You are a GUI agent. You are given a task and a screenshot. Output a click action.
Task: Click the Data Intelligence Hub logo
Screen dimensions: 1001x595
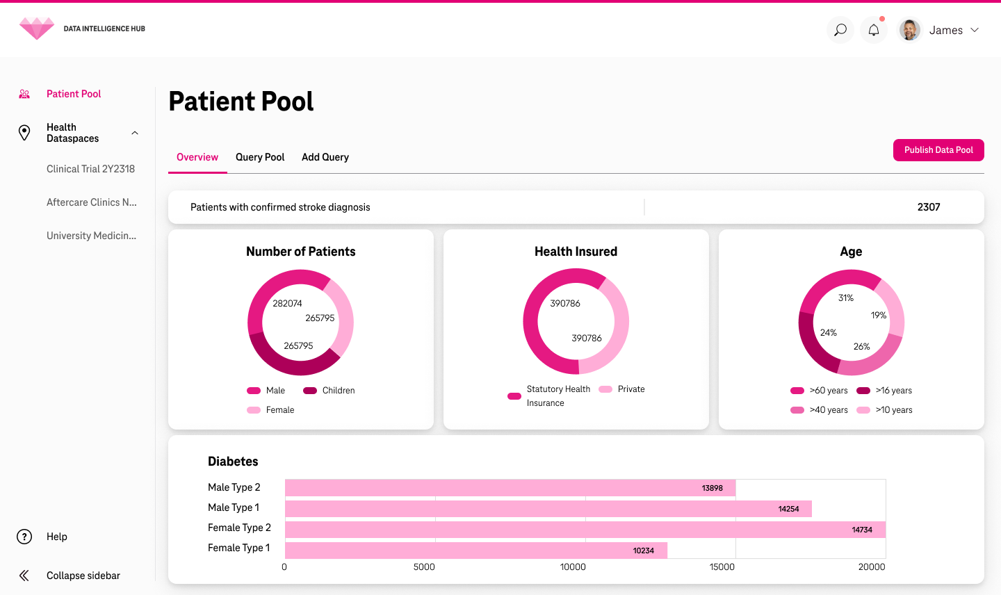[36, 28]
